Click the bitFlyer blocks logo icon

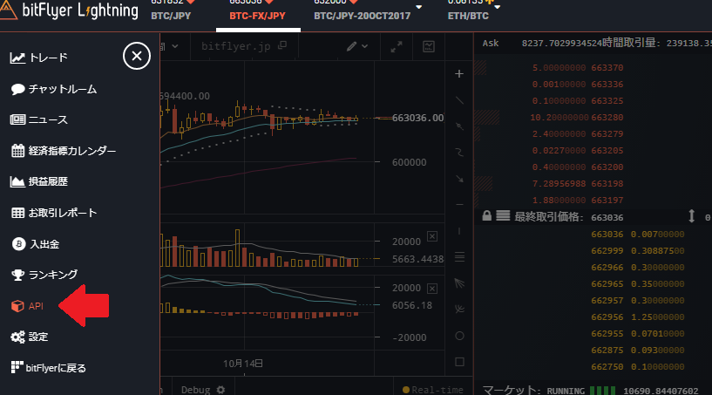tap(17, 367)
